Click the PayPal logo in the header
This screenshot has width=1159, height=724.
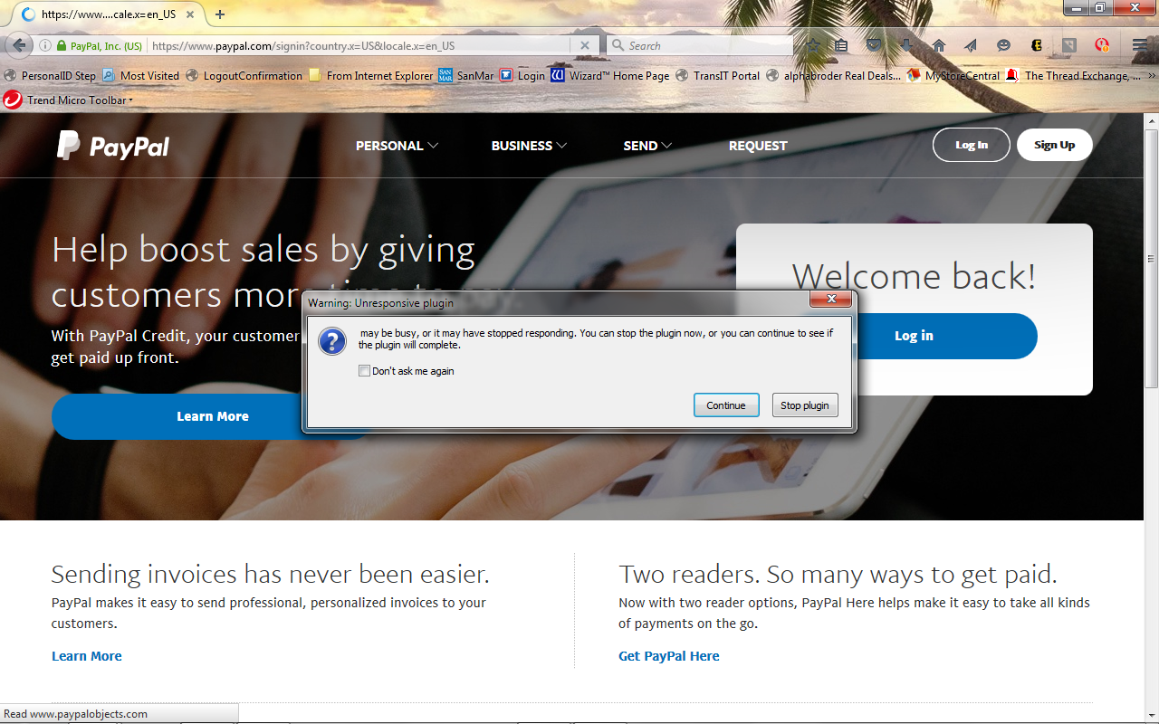(x=113, y=146)
